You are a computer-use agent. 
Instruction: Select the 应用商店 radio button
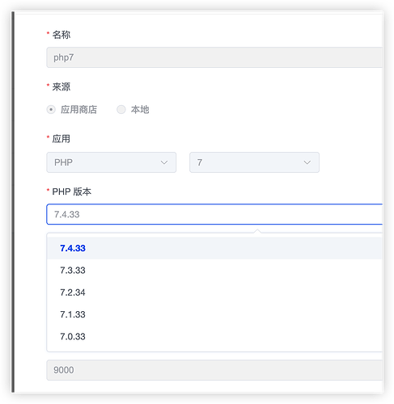pos(51,110)
